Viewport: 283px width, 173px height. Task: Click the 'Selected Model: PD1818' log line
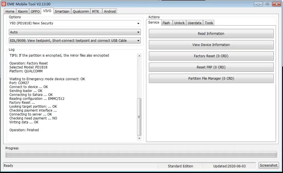28,67
